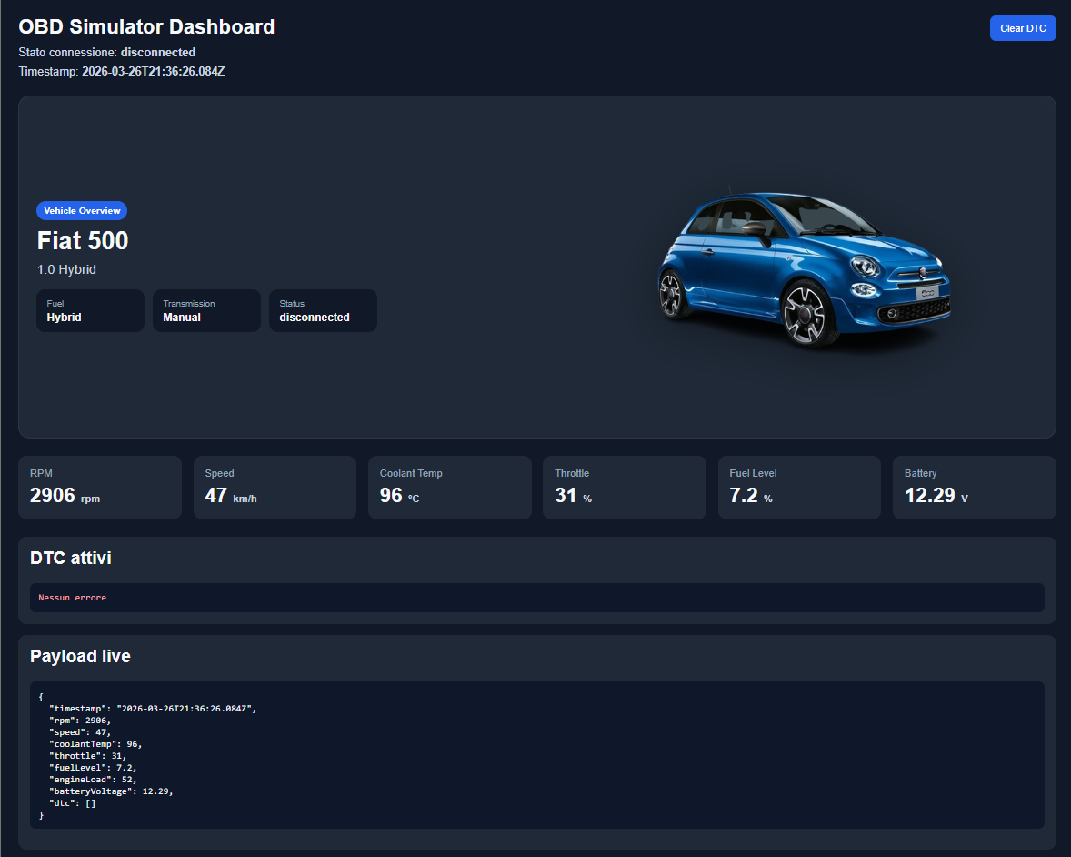Click the Throttle metric card

(x=624, y=488)
